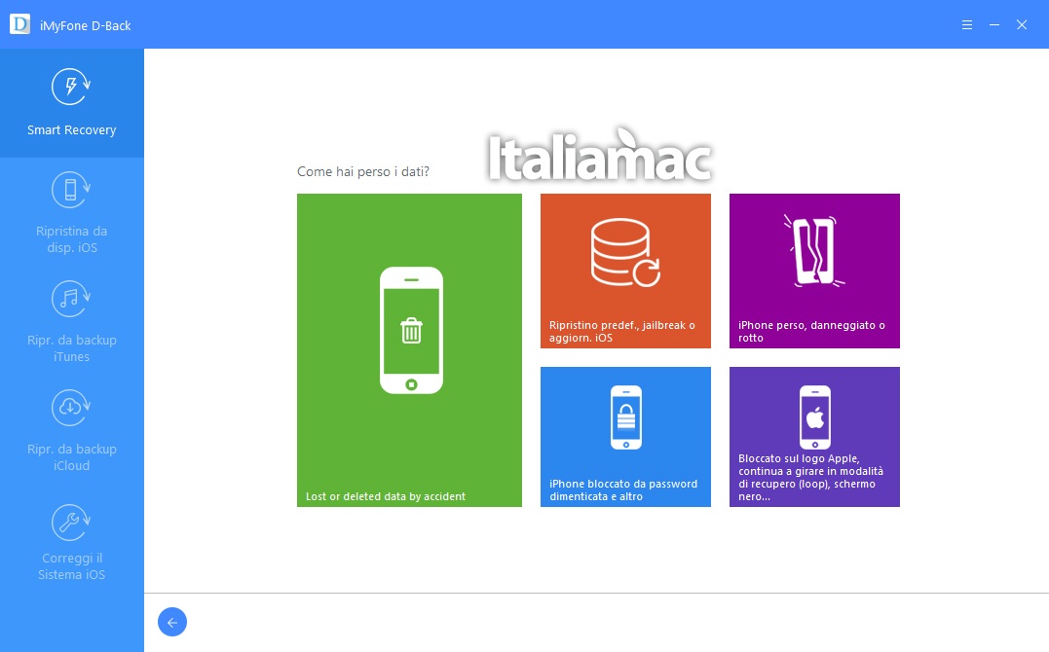Image resolution: width=1049 pixels, height=652 pixels.
Task: Open Ripr. da backup iCloud section
Action: [x=71, y=431]
